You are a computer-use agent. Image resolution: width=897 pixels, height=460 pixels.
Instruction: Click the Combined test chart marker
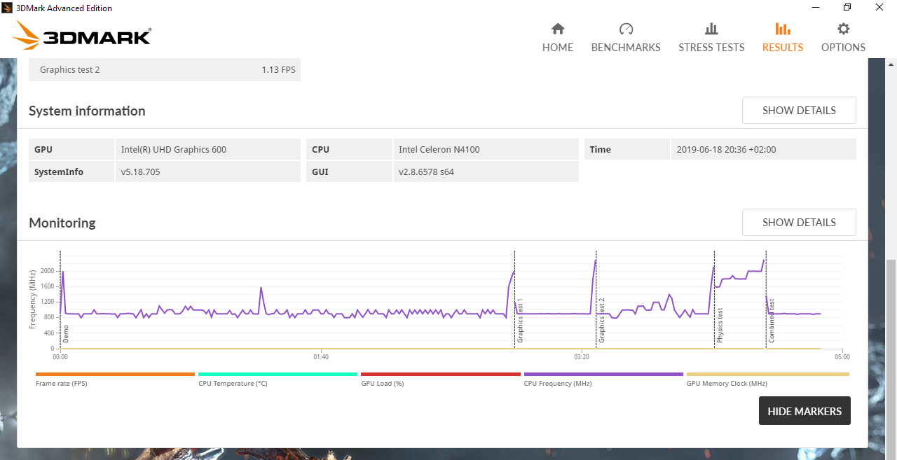click(772, 321)
